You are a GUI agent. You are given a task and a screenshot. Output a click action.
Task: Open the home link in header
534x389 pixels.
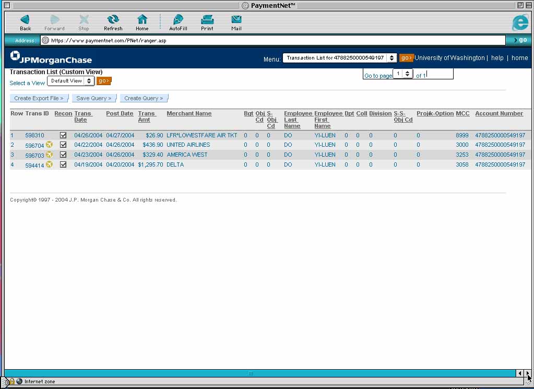click(x=520, y=58)
